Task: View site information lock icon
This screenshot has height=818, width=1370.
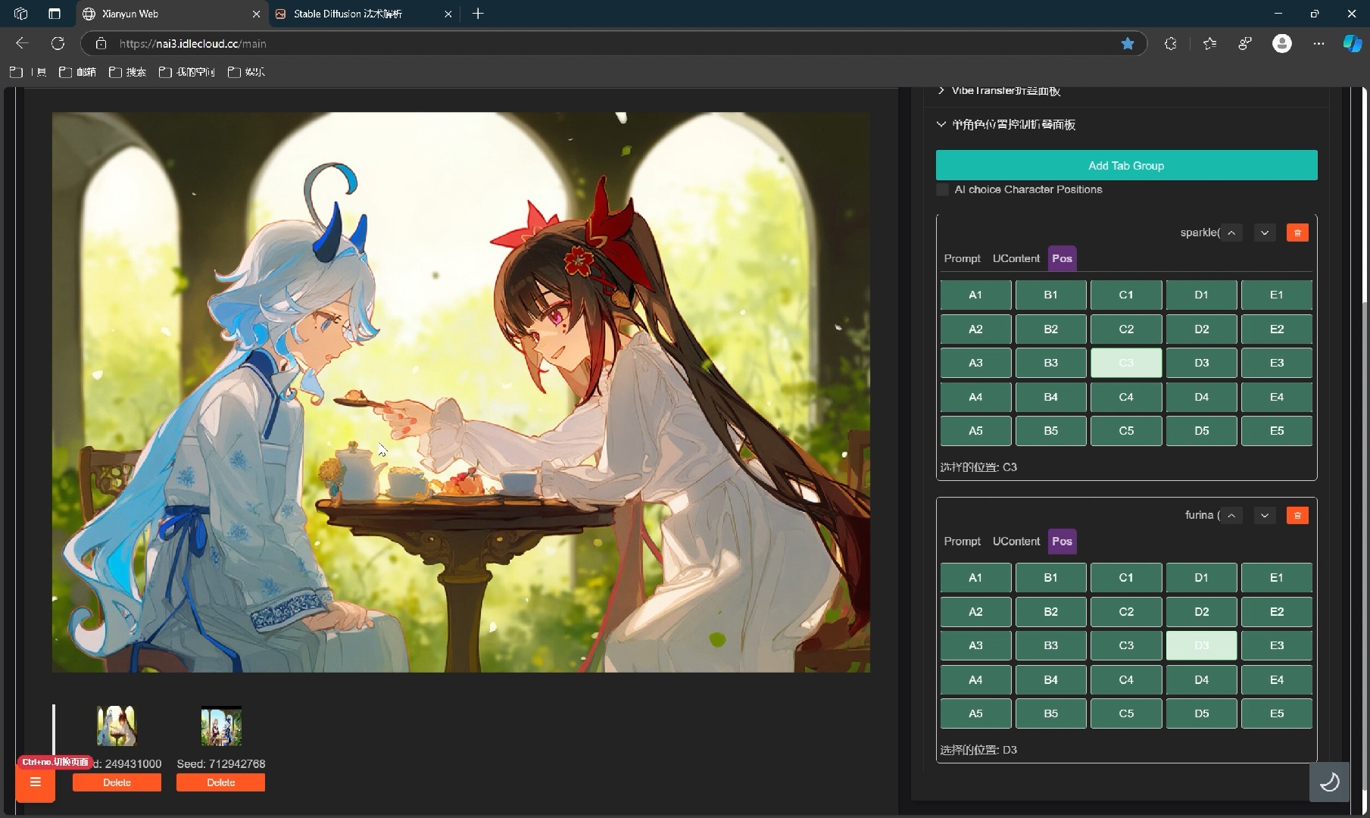Action: point(101,43)
